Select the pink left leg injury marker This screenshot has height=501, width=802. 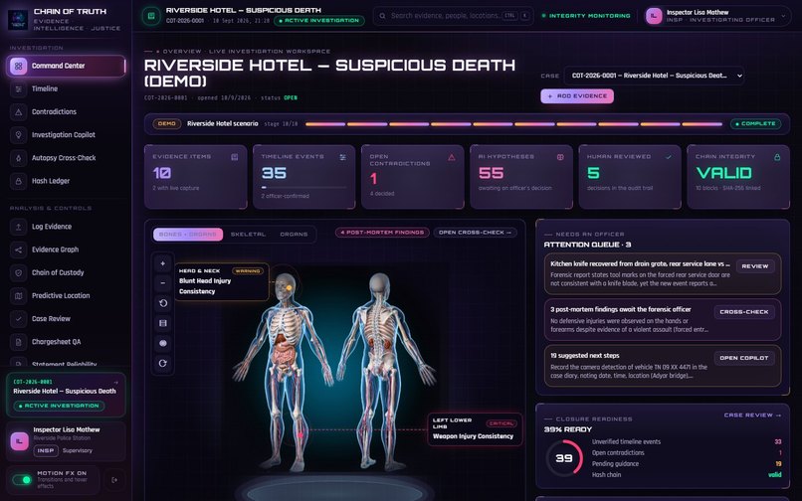pyautogui.click(x=301, y=435)
